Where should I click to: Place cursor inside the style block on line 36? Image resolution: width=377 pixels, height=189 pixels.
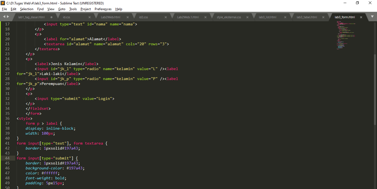pos(25,118)
